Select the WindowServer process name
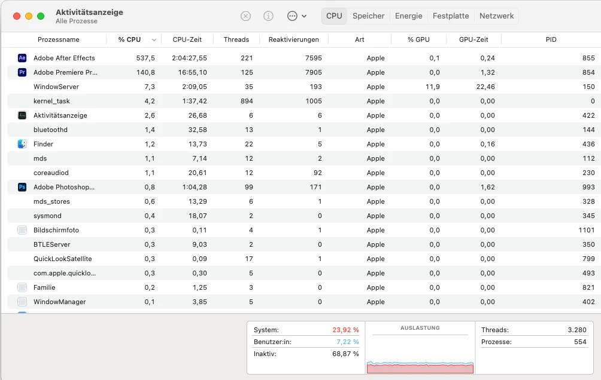 56,87
